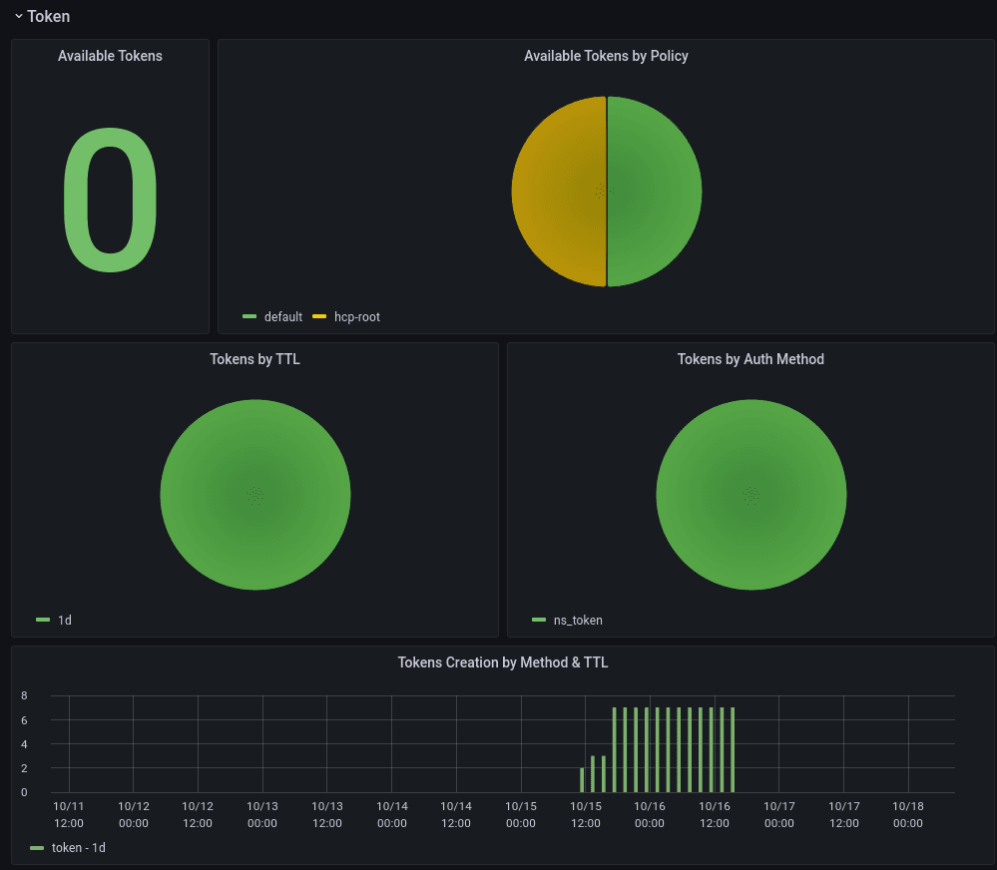Click the yellow hcp-root legend color swatch

point(319,316)
